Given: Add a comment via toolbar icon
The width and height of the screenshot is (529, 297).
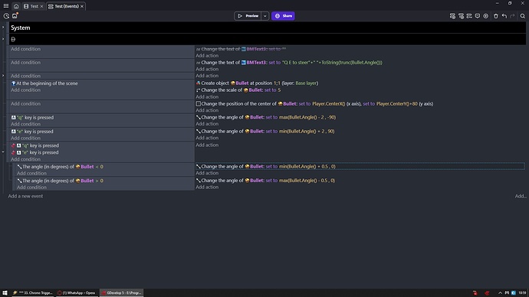Looking at the screenshot, I should pyautogui.click(x=478, y=16).
